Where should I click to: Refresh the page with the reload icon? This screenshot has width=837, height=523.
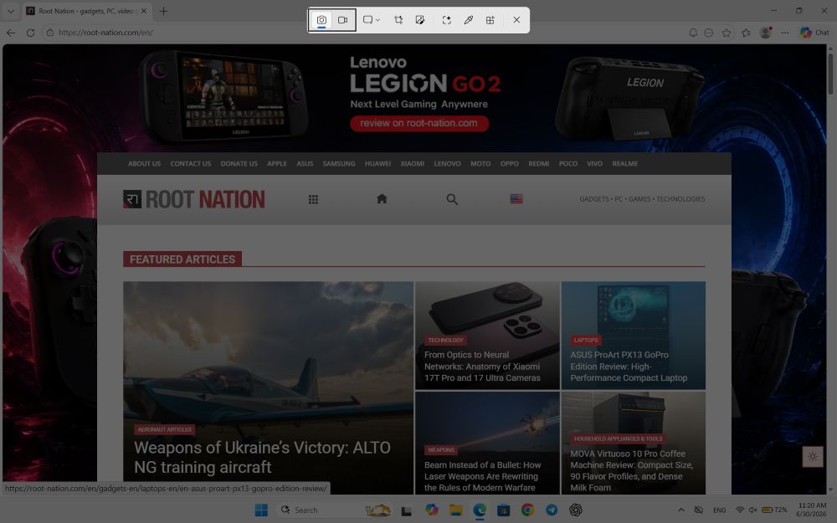tap(30, 33)
